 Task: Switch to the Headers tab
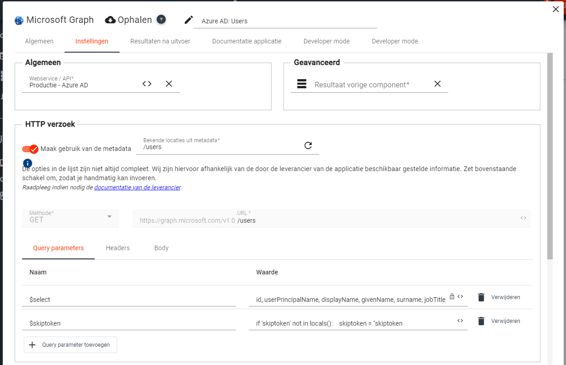coord(118,248)
